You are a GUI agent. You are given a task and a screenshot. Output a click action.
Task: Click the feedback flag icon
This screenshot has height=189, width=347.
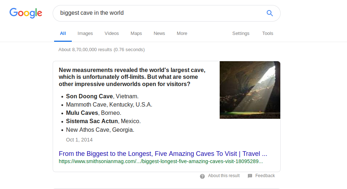pyautogui.click(x=250, y=176)
